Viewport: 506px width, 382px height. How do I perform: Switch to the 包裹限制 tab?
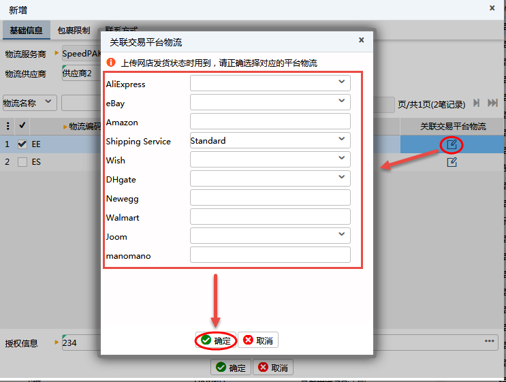click(74, 30)
